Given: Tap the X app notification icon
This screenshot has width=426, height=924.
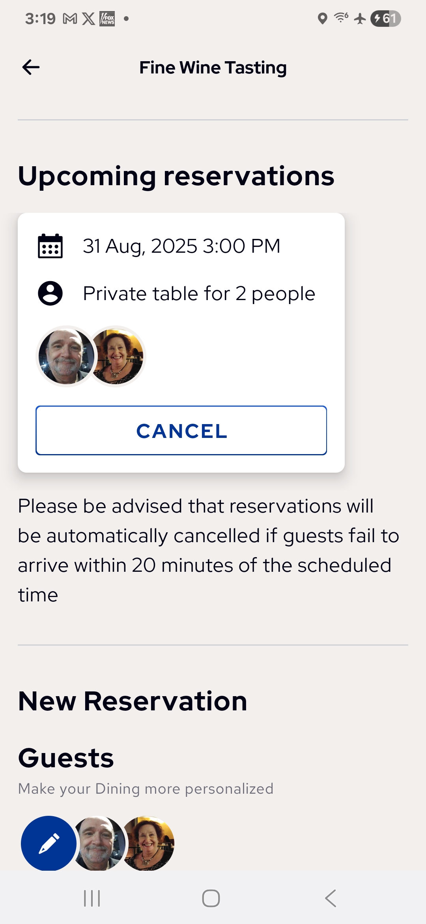Looking at the screenshot, I should pyautogui.click(x=88, y=19).
